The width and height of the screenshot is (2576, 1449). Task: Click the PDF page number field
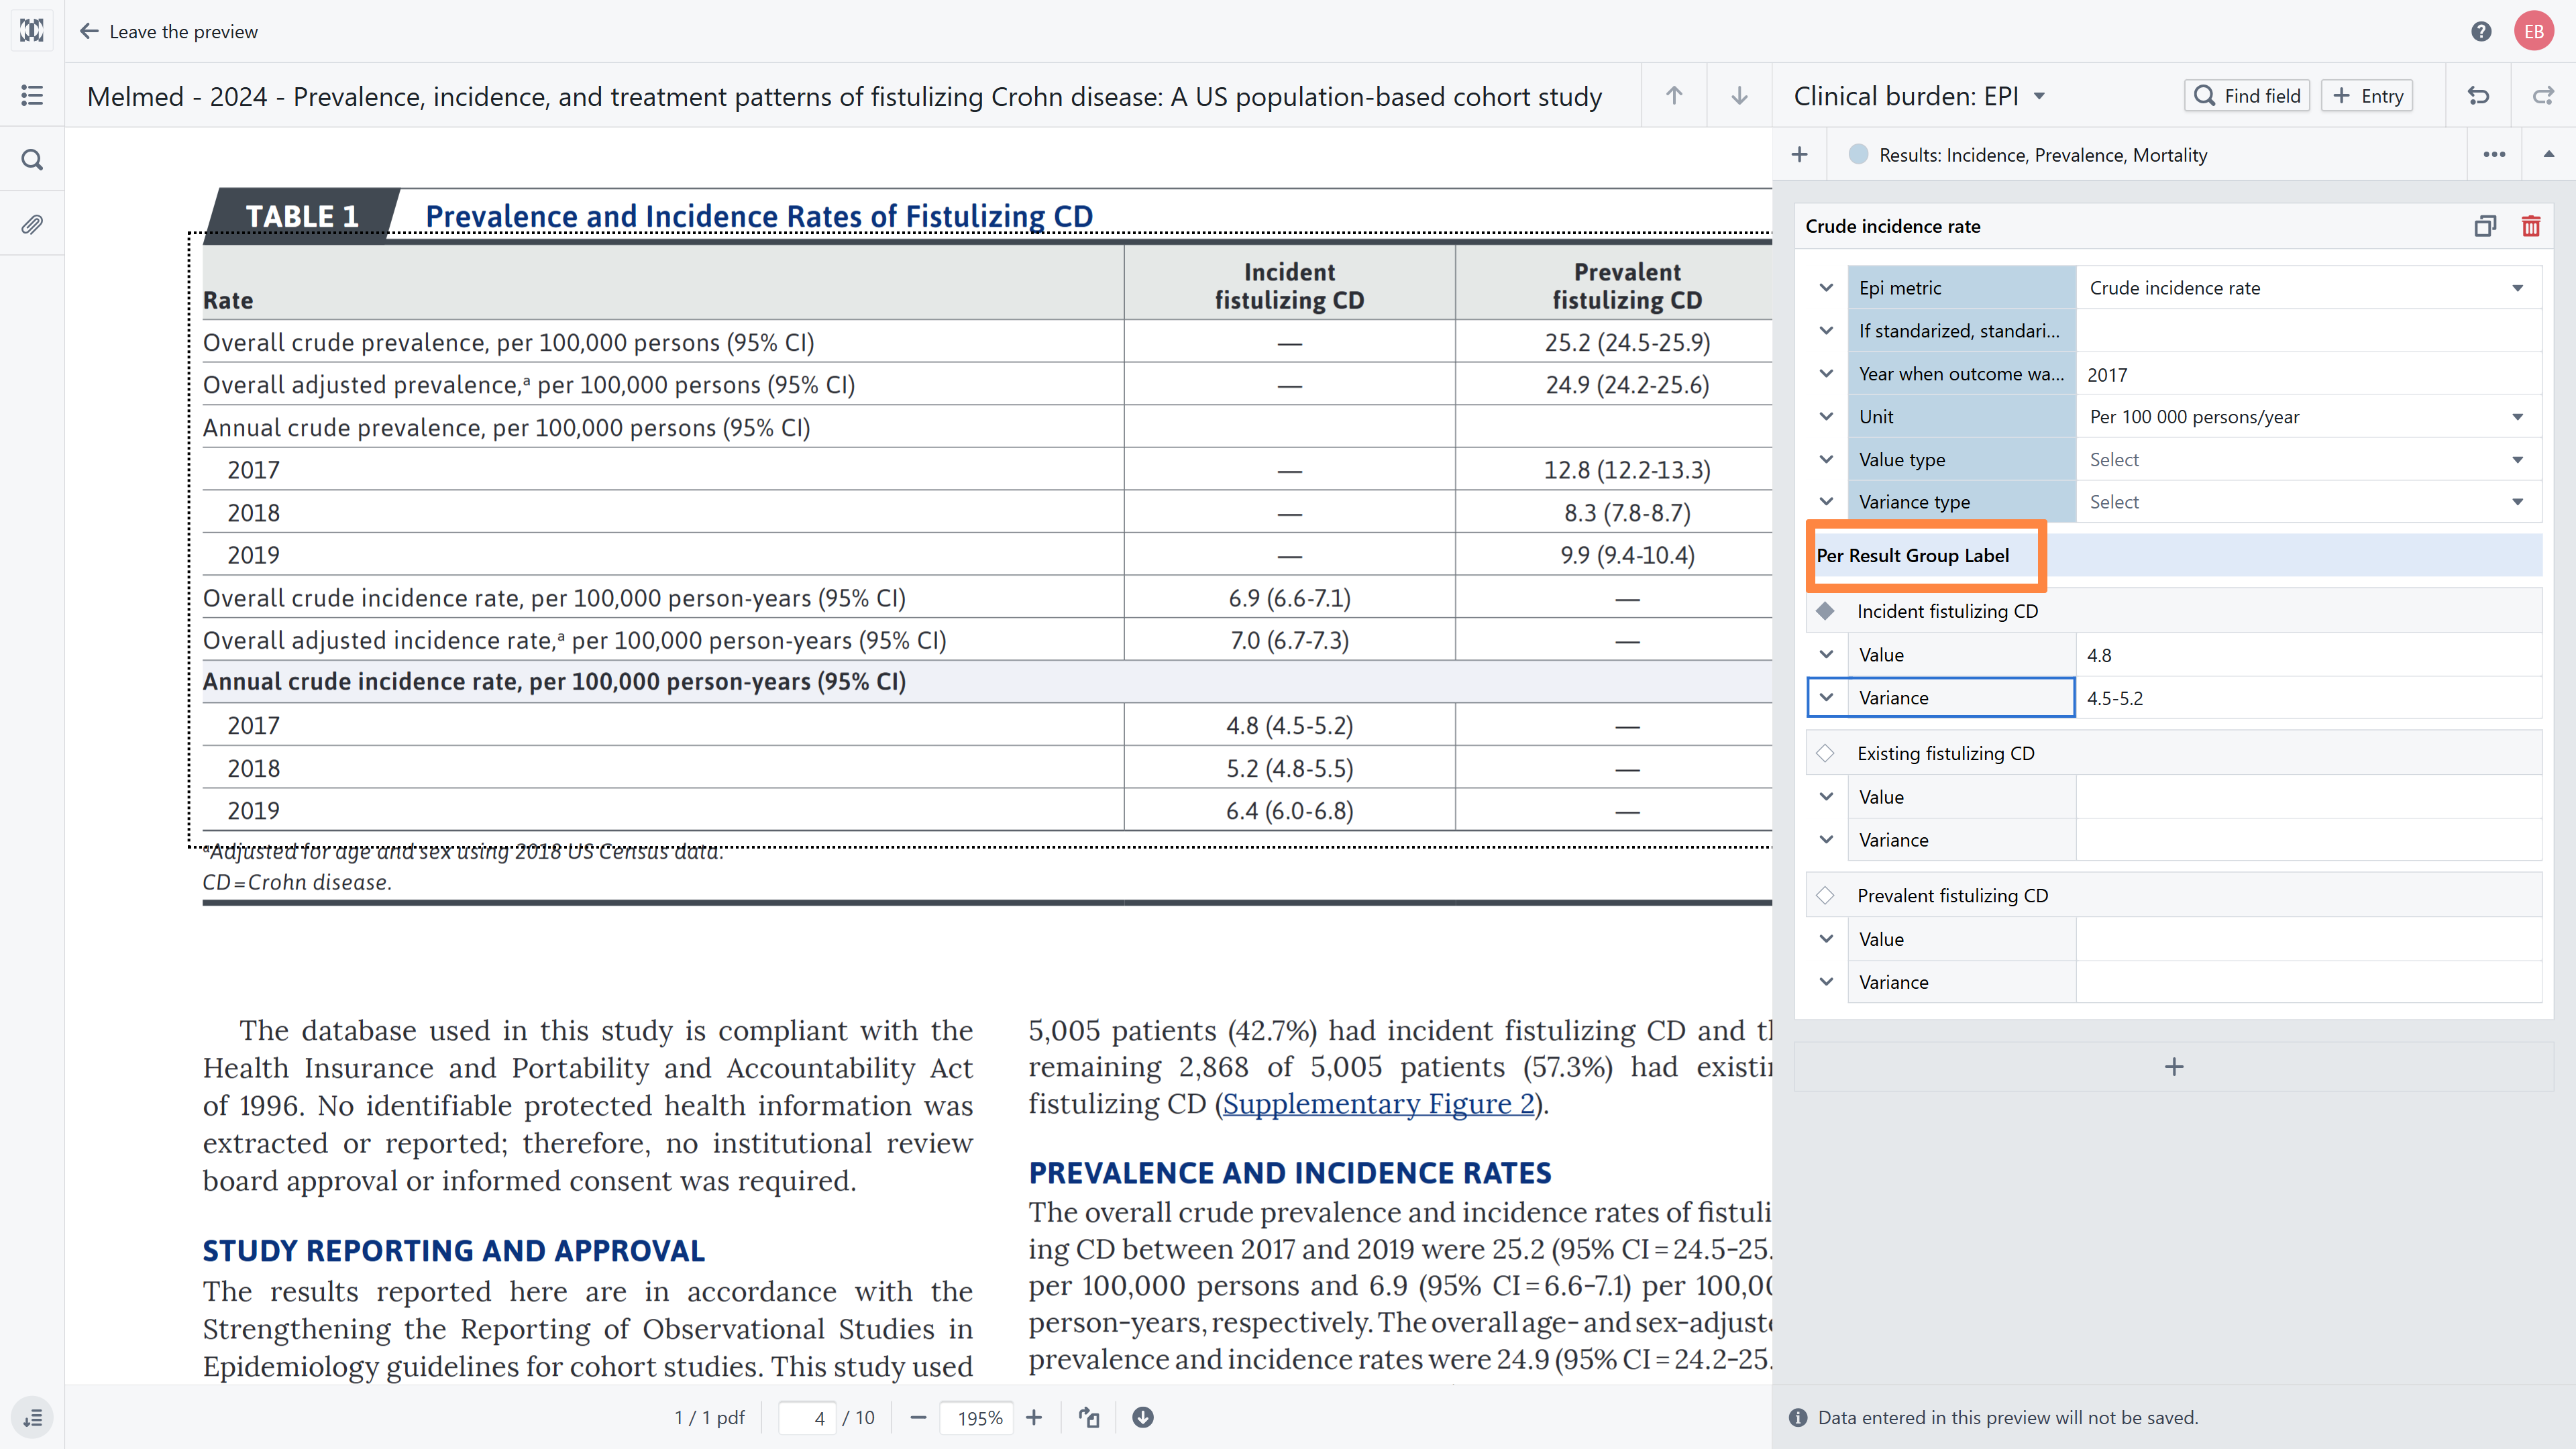[x=807, y=1417]
